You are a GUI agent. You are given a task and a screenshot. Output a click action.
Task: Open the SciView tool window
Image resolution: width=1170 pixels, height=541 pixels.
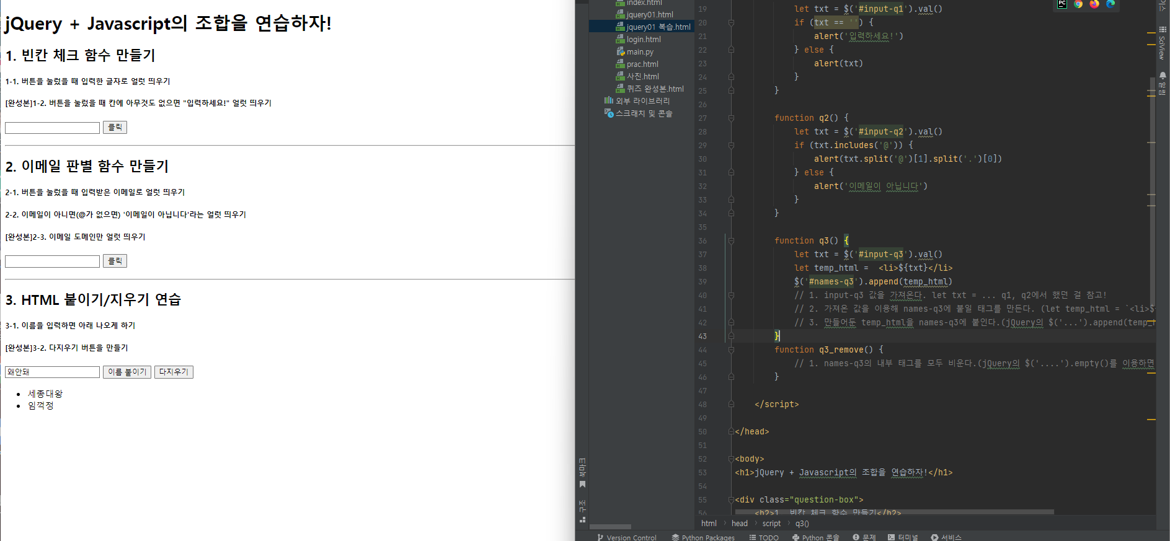pos(1163,43)
